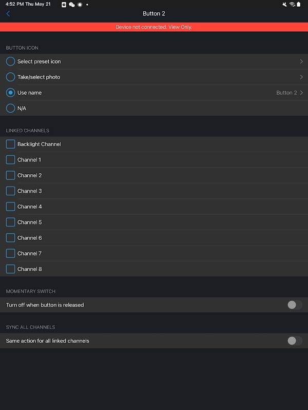
Task: Check the Channel 8 checkbox
Action: (x=10, y=269)
